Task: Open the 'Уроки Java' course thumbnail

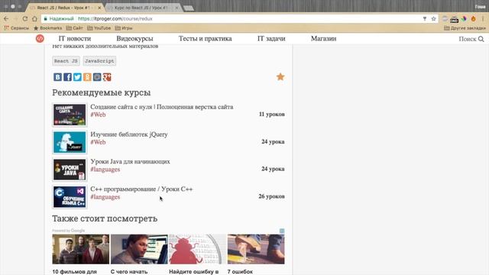Action: pyautogui.click(x=70, y=170)
